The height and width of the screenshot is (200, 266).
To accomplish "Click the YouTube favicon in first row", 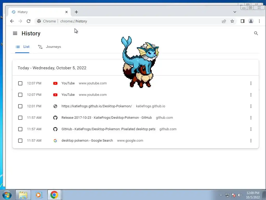I will point(55,83).
